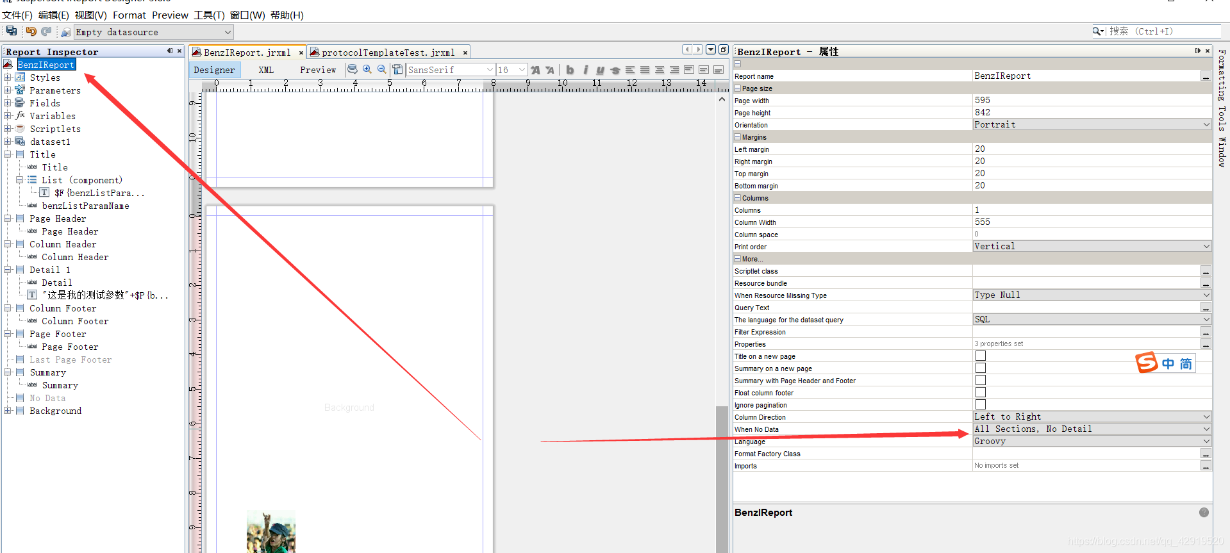Open the Imports ellipsis button
Viewport: 1230px width, 553px height.
pyautogui.click(x=1206, y=466)
